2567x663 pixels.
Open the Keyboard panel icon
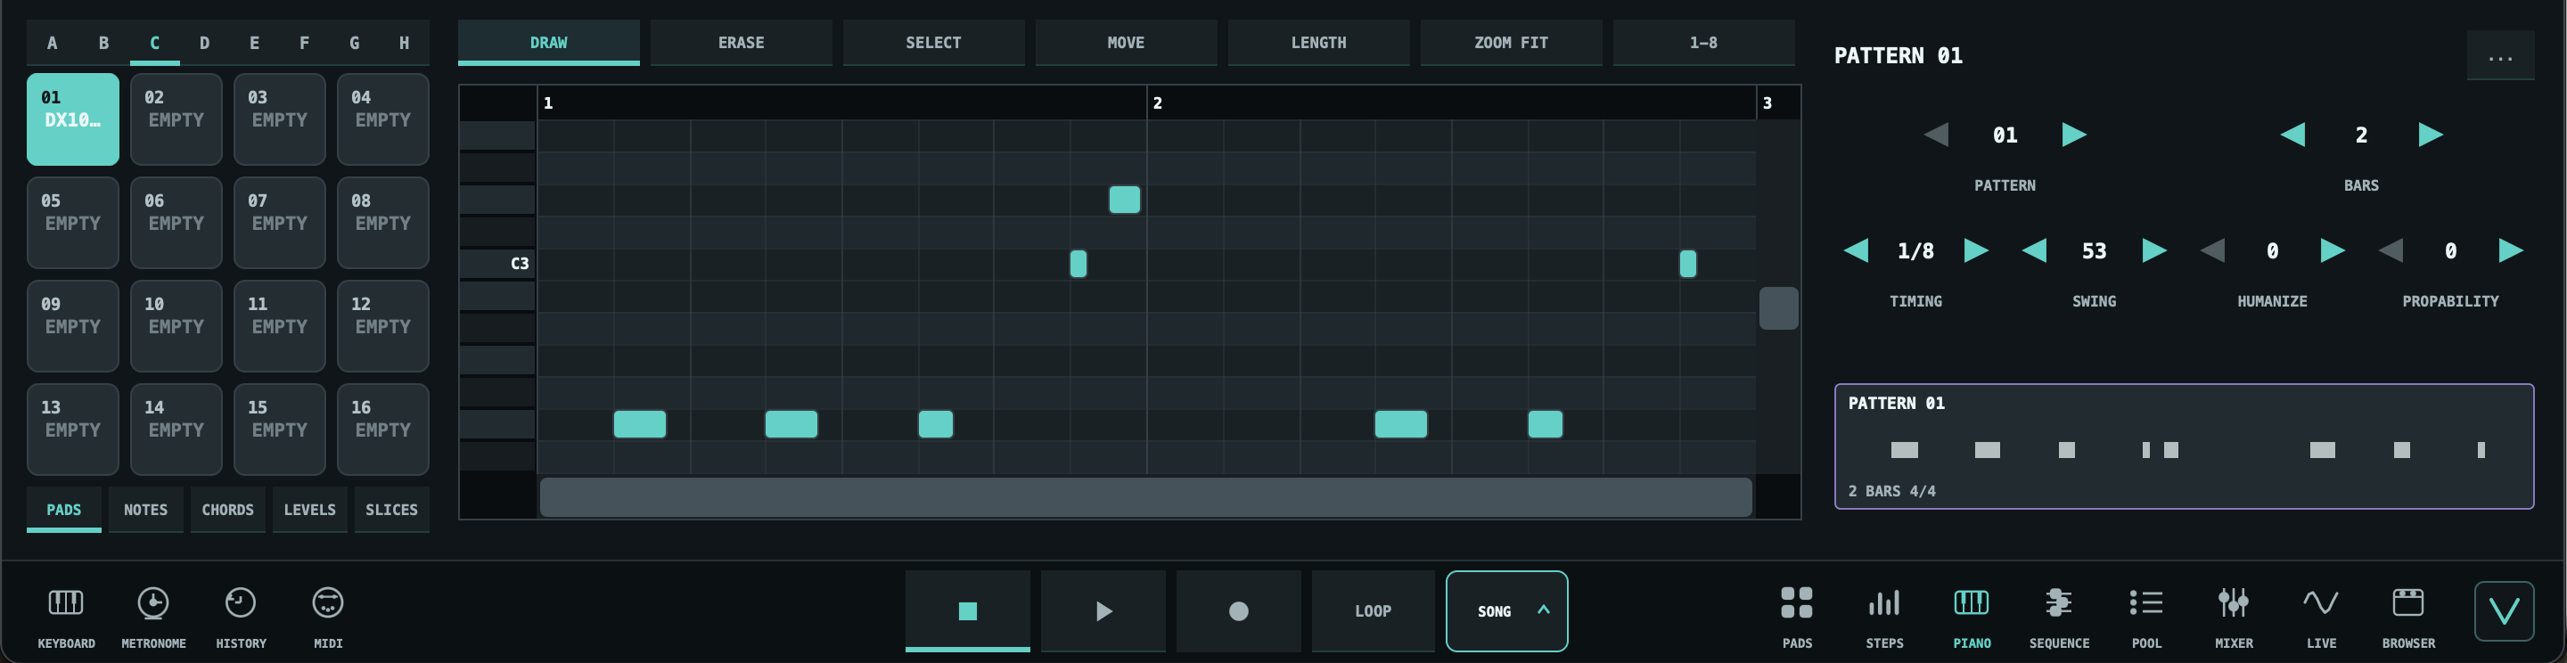click(x=66, y=602)
